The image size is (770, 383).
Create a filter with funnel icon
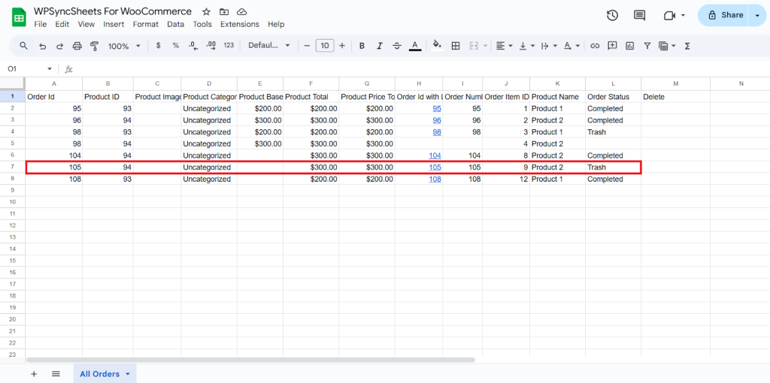(x=647, y=46)
